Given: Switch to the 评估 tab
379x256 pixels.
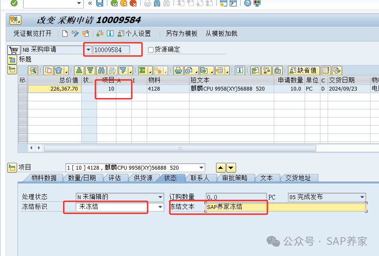Looking at the screenshot, I should point(114,178).
